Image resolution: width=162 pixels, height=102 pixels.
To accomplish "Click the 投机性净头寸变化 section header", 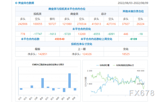I will (x=82, y=44).
